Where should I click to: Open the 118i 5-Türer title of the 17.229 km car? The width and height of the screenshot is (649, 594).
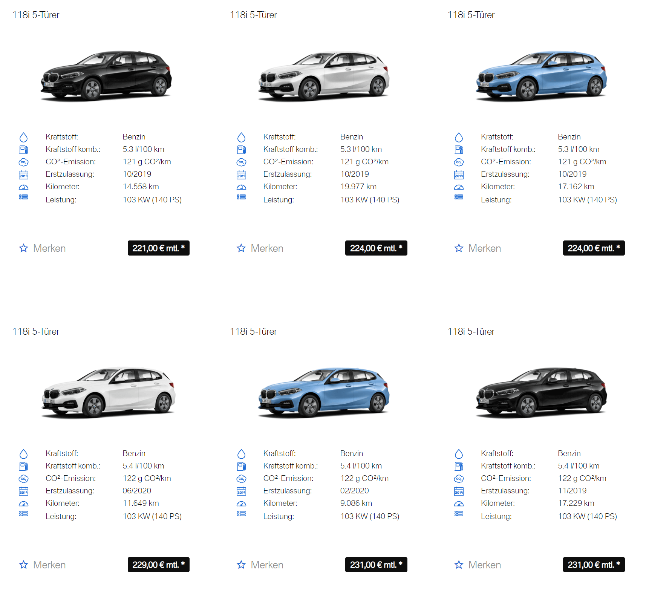pos(471,332)
